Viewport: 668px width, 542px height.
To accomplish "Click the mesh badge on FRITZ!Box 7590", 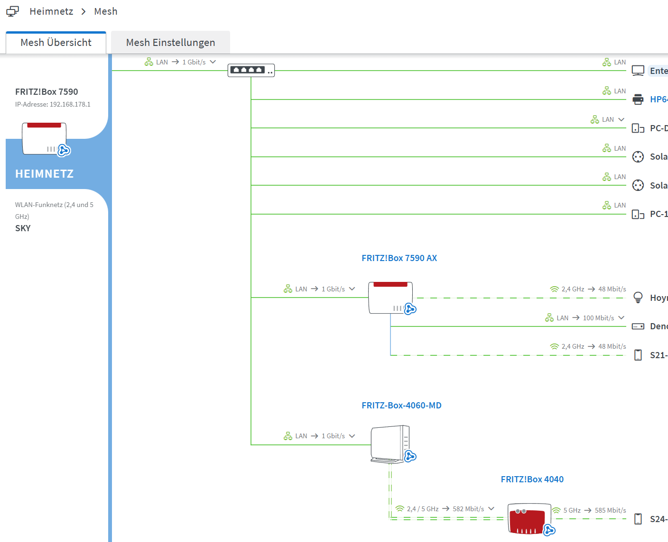I will (x=64, y=150).
